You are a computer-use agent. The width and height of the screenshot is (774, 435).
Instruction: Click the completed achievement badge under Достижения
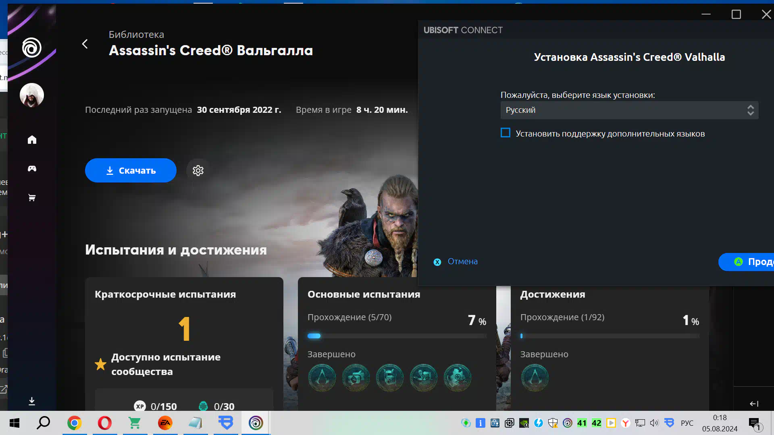coord(535,378)
